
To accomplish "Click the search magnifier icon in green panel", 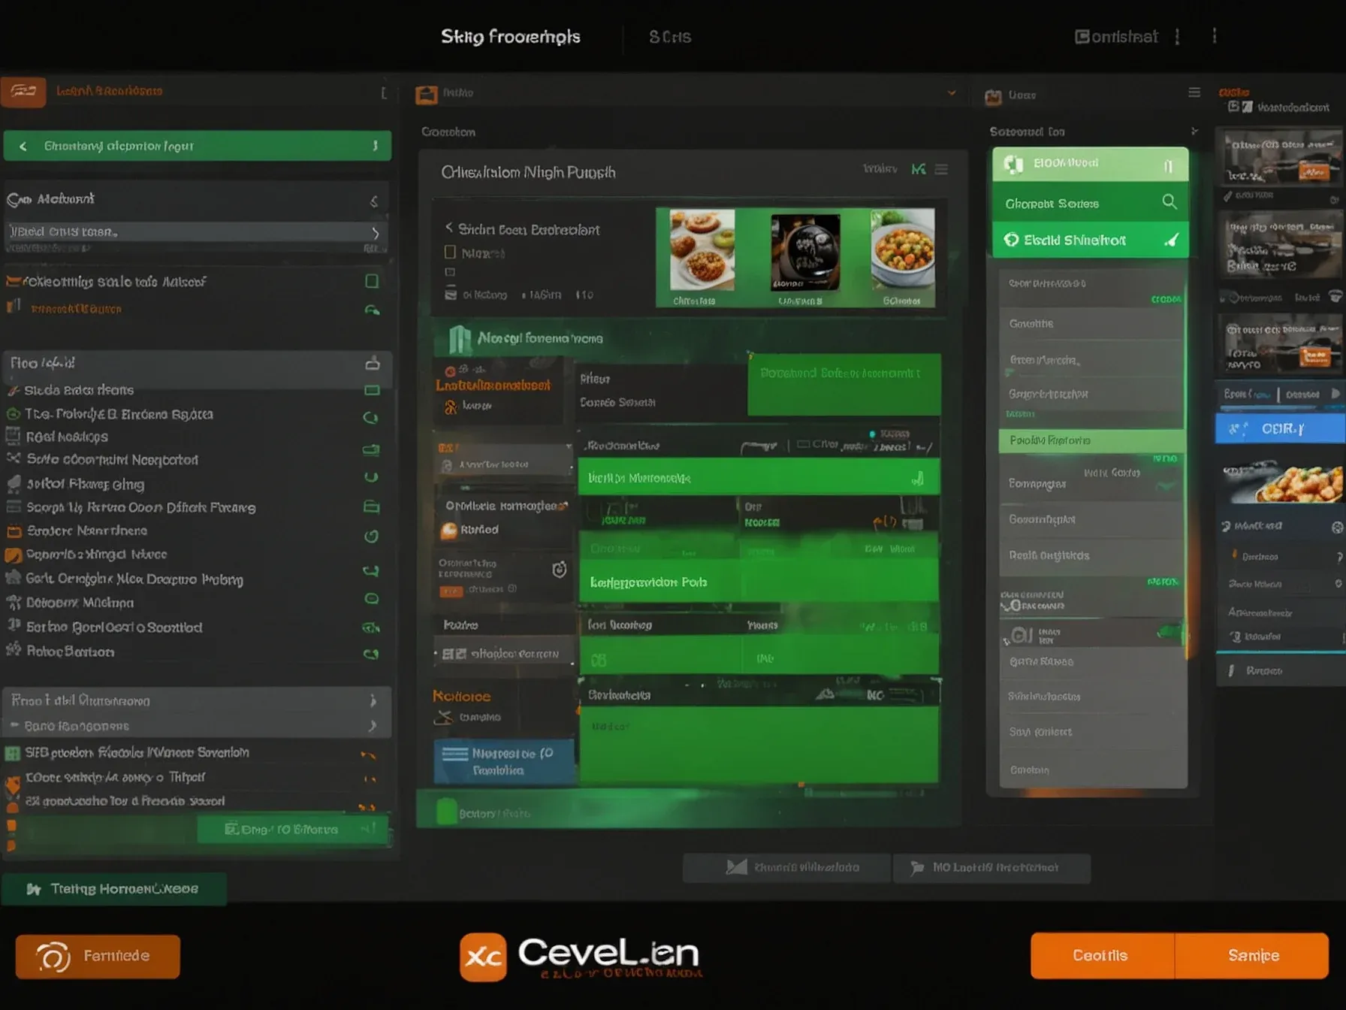I will coord(1169,202).
